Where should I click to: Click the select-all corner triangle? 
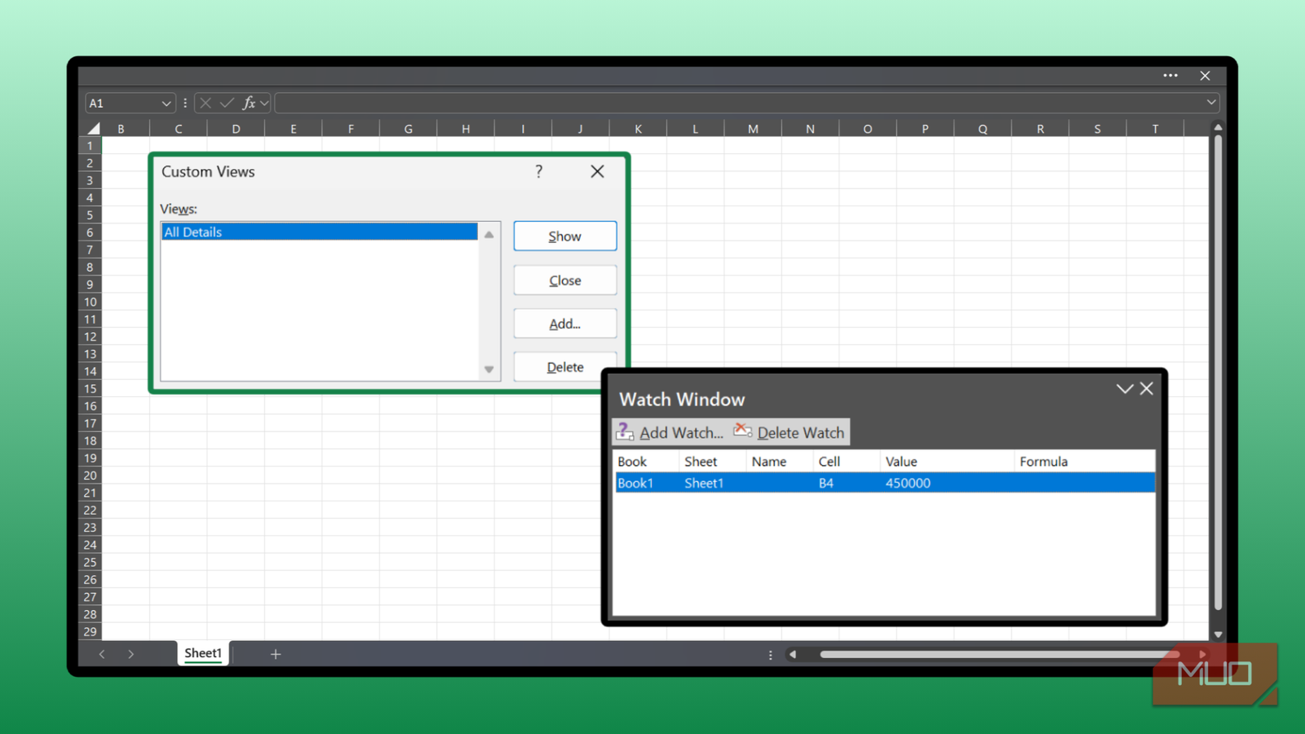pyautogui.click(x=93, y=128)
